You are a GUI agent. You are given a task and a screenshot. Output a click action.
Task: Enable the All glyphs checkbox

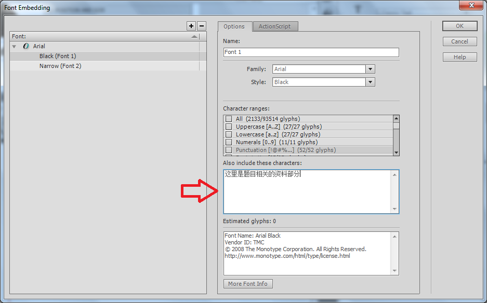[229, 119]
